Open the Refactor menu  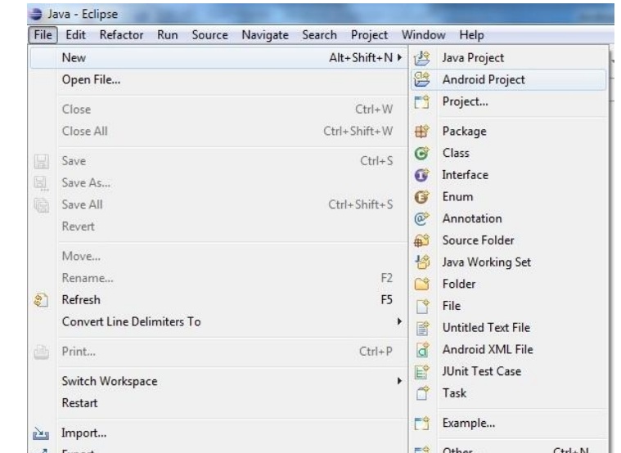pos(121,35)
